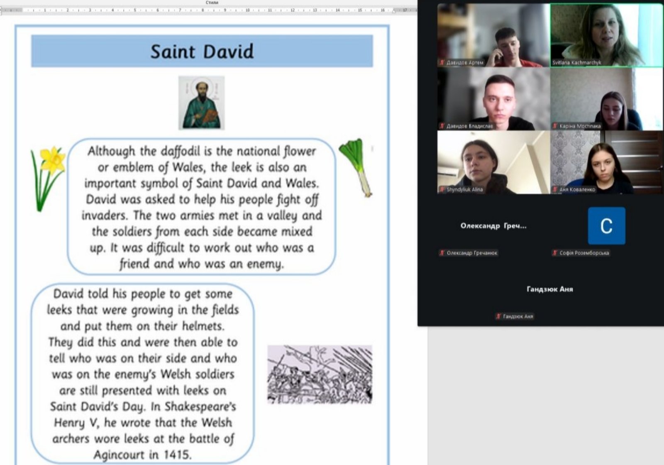Select Svitlana Kachmarchyk's highlighted video tile
Image resolution: width=664 pixels, height=465 pixels.
606,35
